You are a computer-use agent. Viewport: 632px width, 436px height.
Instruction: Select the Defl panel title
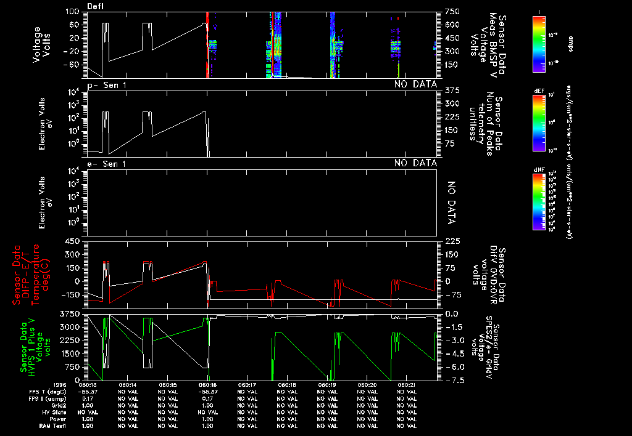coord(96,6)
